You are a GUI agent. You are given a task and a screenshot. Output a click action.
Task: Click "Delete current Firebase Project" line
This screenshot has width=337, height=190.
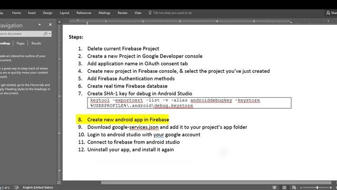(x=123, y=49)
